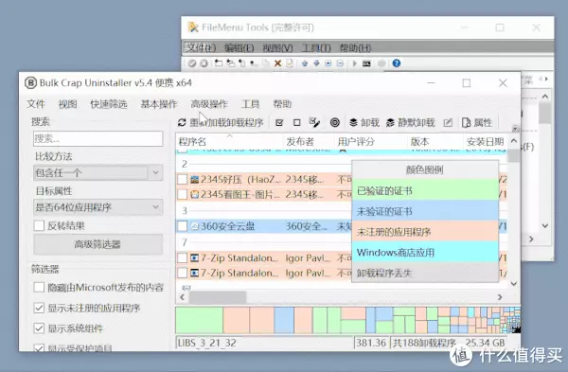Viewport: 568px width, 372px height.
Task: Click the program list scroll-down arrow
Action: pyautogui.click(x=514, y=284)
